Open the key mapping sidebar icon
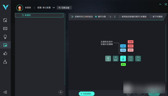168x96 pixels. [5, 29]
